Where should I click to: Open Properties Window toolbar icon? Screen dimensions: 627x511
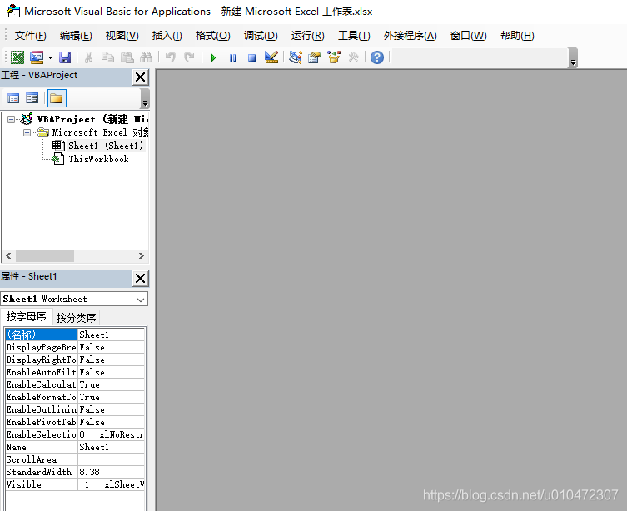(315, 57)
